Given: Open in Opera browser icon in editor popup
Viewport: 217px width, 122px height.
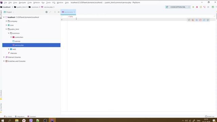Looking at the screenshot, I should 200,20.
